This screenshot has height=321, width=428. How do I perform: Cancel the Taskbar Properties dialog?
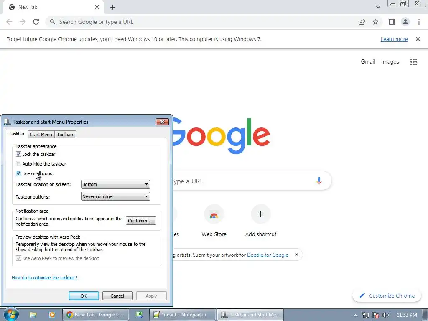click(117, 296)
